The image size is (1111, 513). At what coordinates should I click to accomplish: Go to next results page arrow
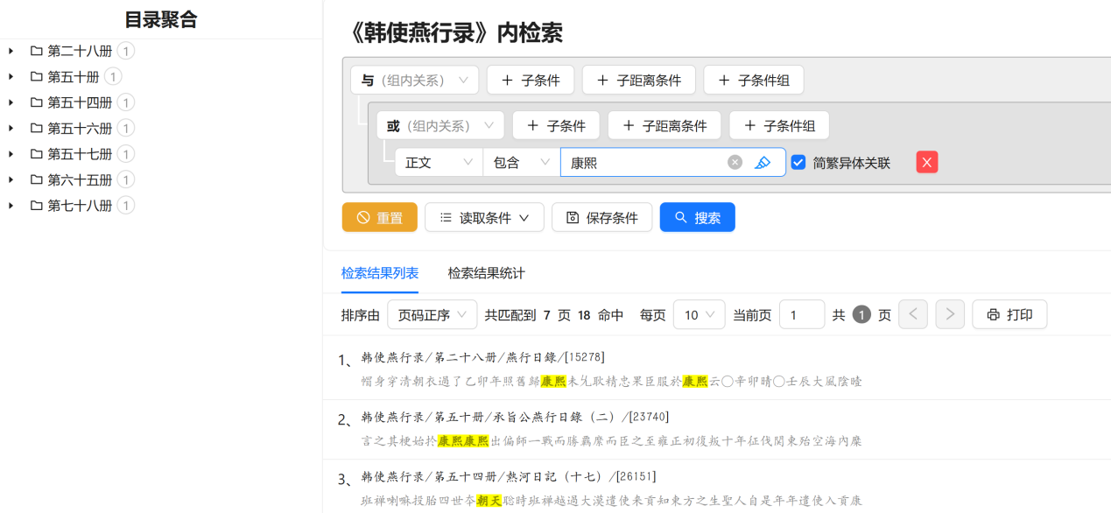(950, 314)
